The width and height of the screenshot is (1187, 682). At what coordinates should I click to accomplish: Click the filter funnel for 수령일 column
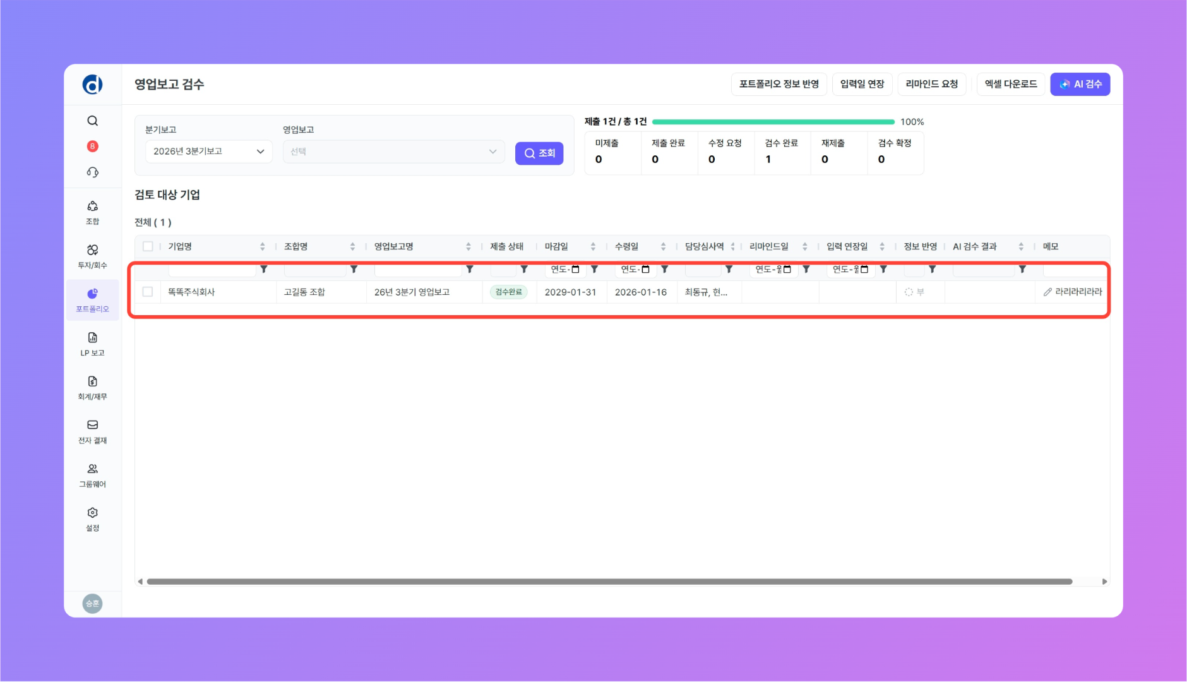click(664, 270)
